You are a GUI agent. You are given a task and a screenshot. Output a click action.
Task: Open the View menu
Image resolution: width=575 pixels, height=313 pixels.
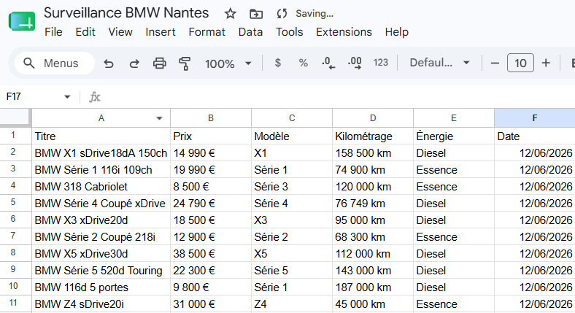pyautogui.click(x=120, y=32)
